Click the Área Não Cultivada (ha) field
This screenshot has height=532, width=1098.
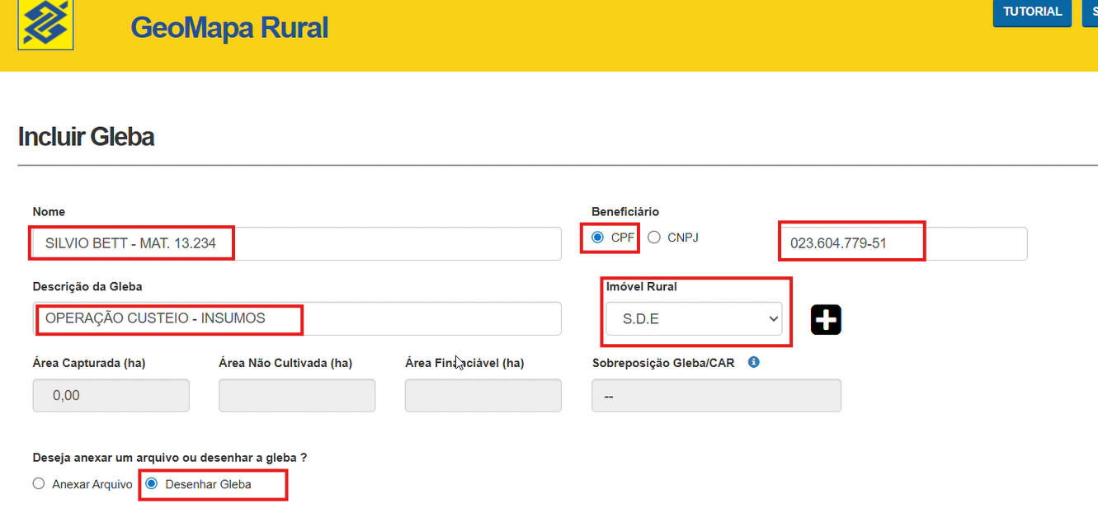297,396
